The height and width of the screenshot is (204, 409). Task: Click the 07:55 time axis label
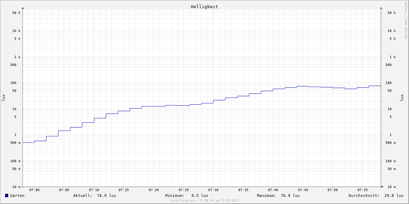click(x=363, y=190)
